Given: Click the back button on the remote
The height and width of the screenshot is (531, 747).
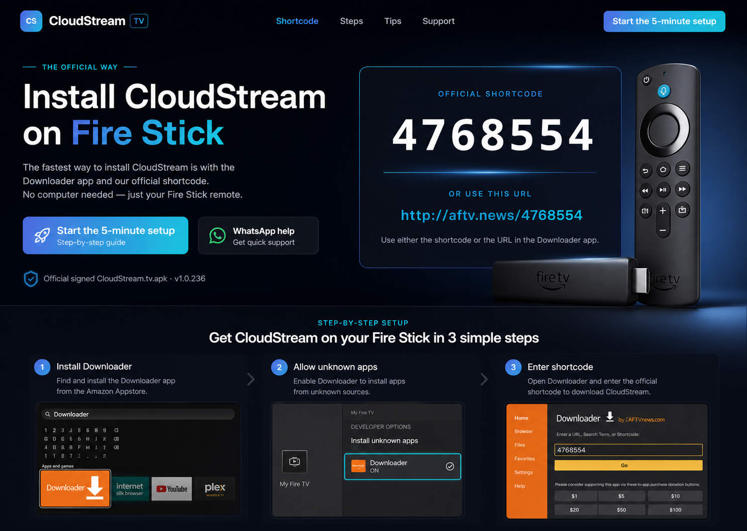Looking at the screenshot, I should [x=646, y=171].
